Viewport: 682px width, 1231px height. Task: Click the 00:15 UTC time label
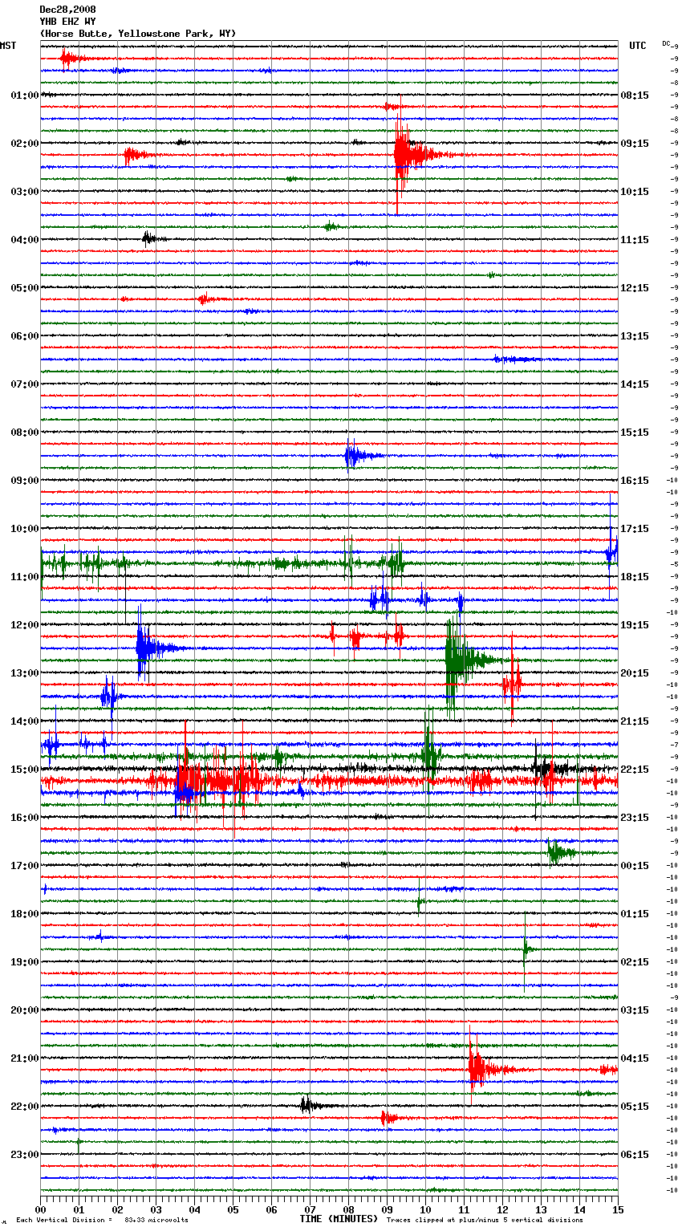[x=635, y=866]
